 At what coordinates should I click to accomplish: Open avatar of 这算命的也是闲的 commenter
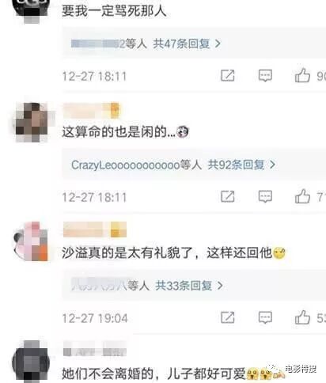click(32, 122)
